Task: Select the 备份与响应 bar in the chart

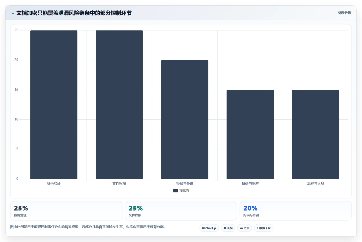Action: coord(250,134)
